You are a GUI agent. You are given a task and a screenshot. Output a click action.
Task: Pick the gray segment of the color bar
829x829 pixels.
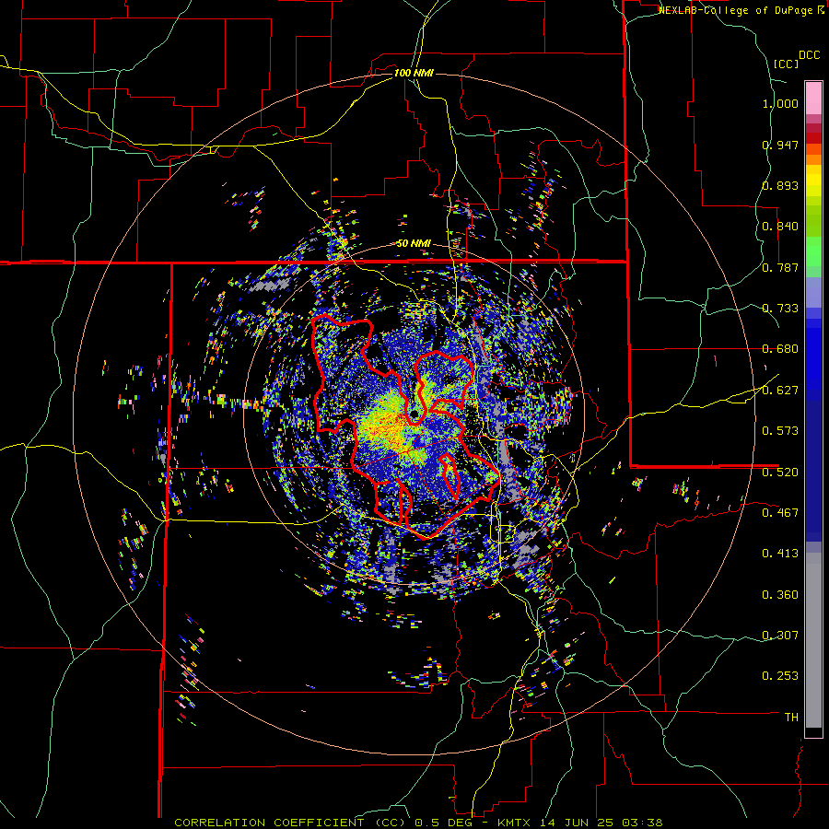(813, 640)
